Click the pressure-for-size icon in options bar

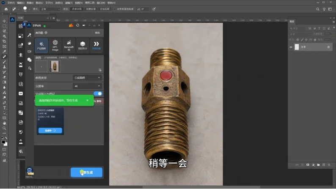[x=154, y=9]
